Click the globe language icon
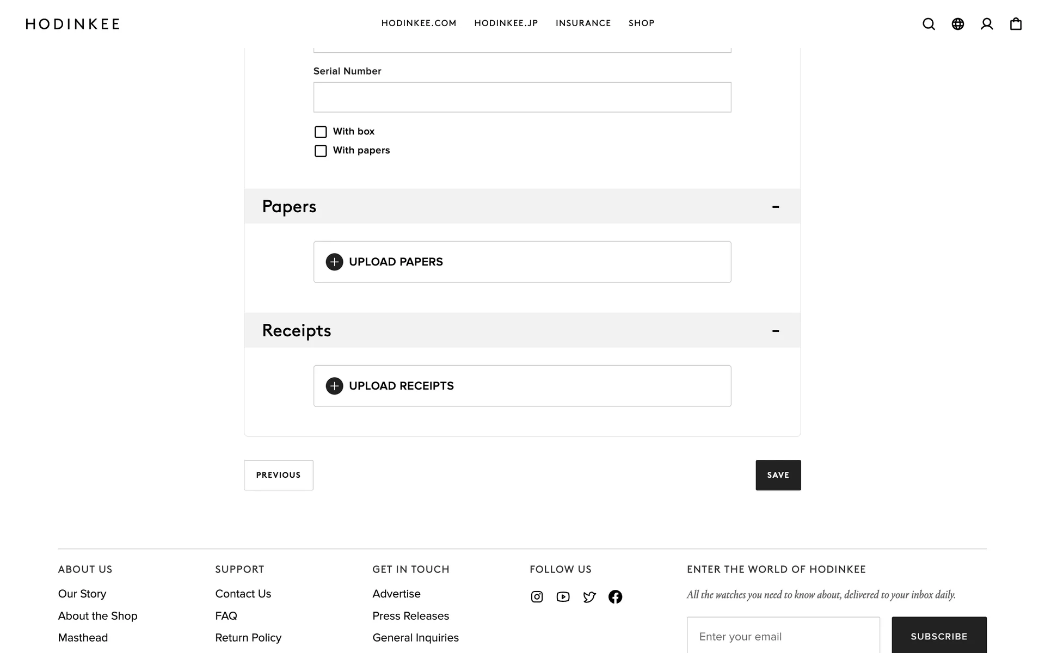Screen dimensions: 1045x653 957,24
